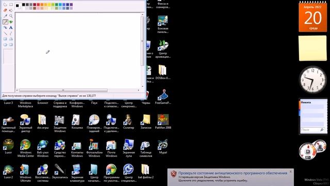Open the Веб-узел Windows shortcut
This screenshot has width=330, height=186.
coord(43,148)
